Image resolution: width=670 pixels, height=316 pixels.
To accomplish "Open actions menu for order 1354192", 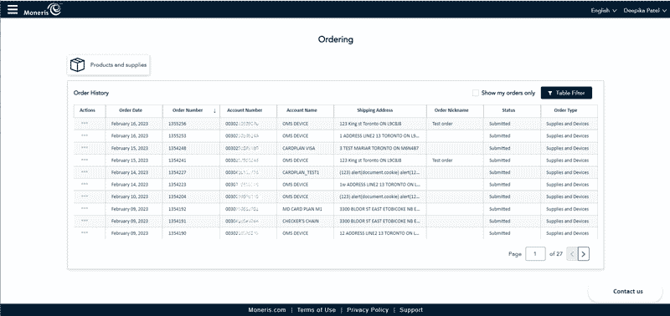I will click(85, 209).
